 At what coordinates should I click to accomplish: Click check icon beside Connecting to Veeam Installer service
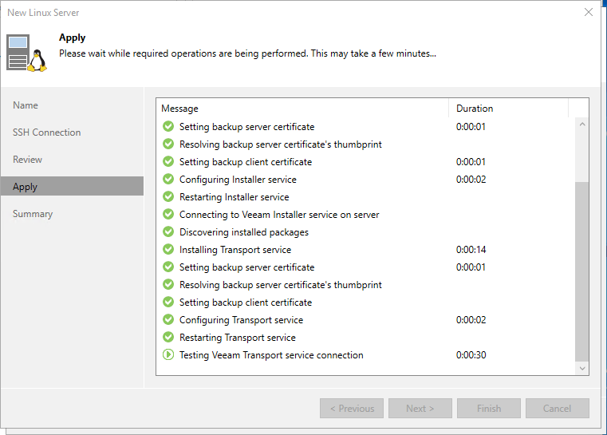click(x=168, y=215)
